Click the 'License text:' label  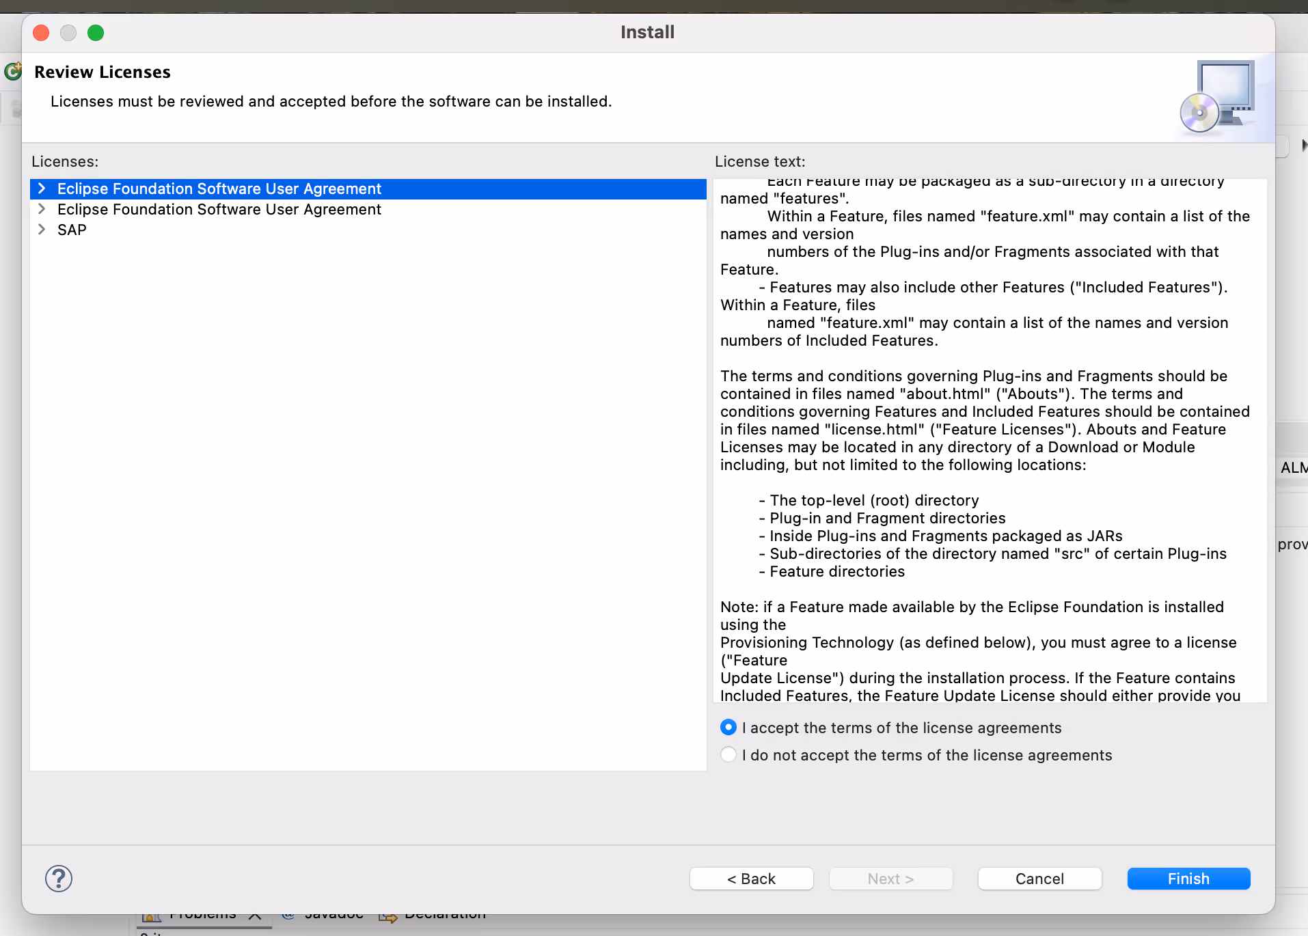760,161
